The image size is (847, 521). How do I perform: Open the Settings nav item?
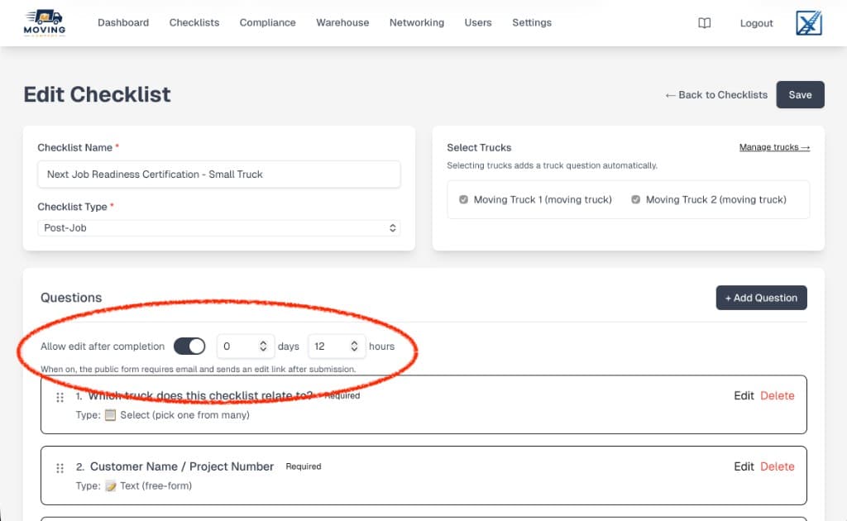(532, 22)
